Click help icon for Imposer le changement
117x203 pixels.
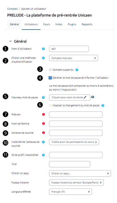coord(103,105)
